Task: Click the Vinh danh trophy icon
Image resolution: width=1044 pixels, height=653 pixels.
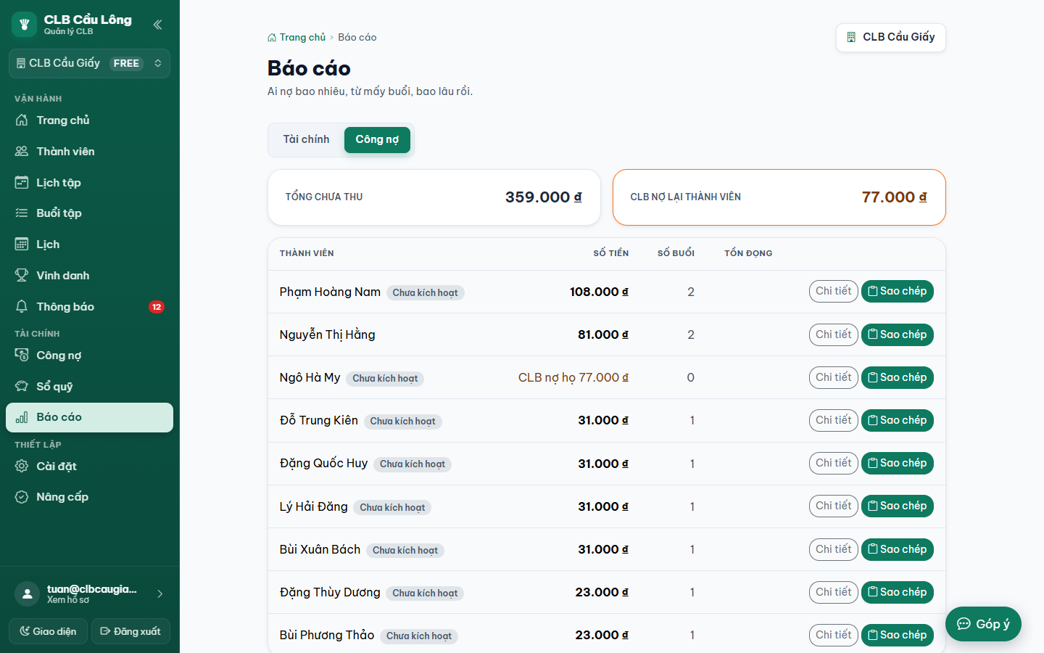Action: point(22,276)
